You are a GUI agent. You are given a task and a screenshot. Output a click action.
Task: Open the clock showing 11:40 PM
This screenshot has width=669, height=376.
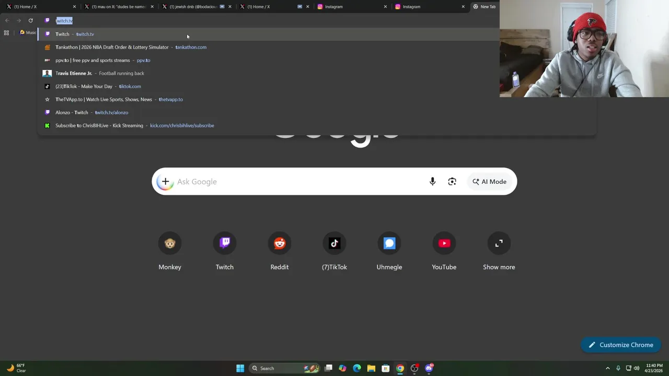[x=654, y=368]
